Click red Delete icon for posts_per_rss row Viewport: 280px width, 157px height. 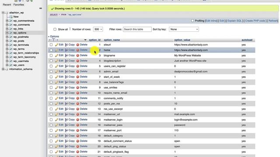[x=78, y=104]
